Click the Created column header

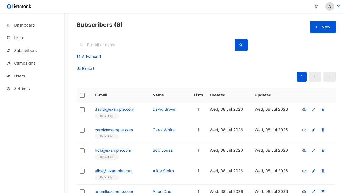(218, 95)
